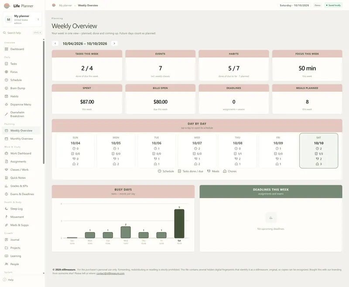The width and height of the screenshot is (349, 287).
Task: Open the Sleep Log moon icon
Action: (6, 209)
